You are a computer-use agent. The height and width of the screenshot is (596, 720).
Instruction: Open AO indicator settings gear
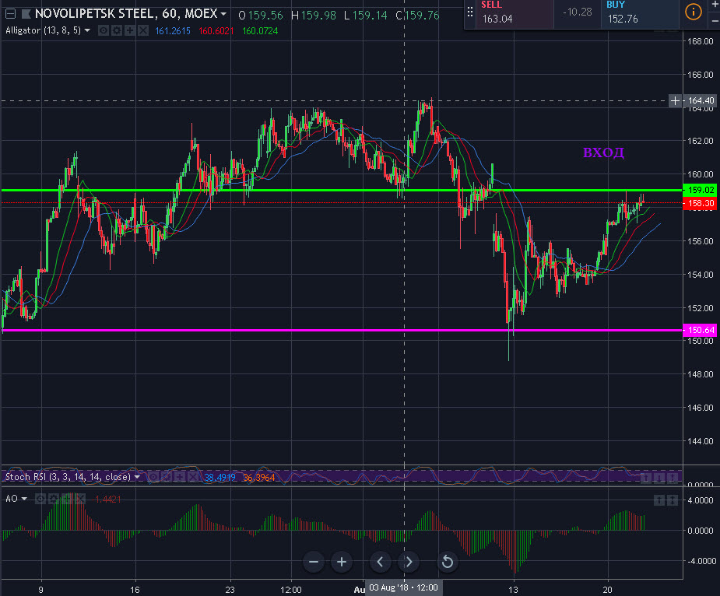[54, 499]
